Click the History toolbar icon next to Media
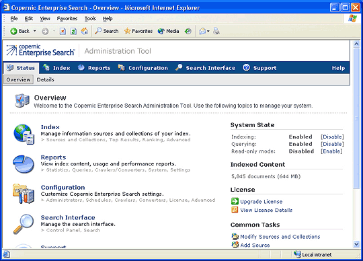363x261 pixels. pos(188,31)
